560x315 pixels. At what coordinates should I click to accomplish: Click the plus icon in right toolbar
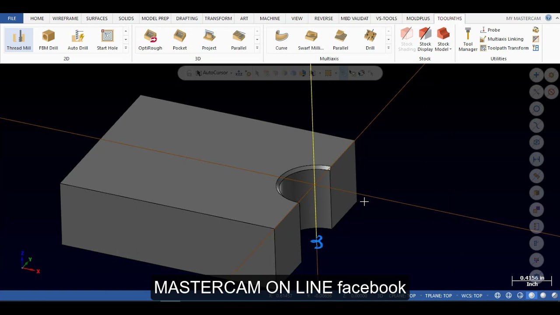click(536, 75)
